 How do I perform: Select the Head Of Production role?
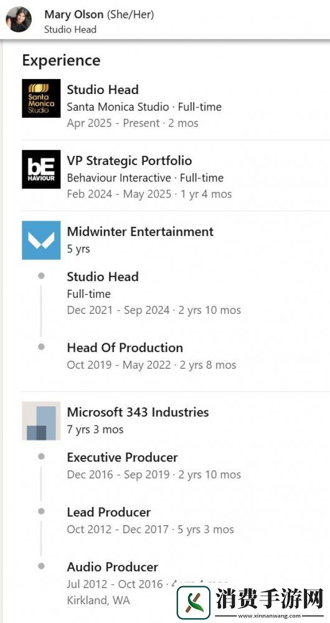[x=125, y=348]
